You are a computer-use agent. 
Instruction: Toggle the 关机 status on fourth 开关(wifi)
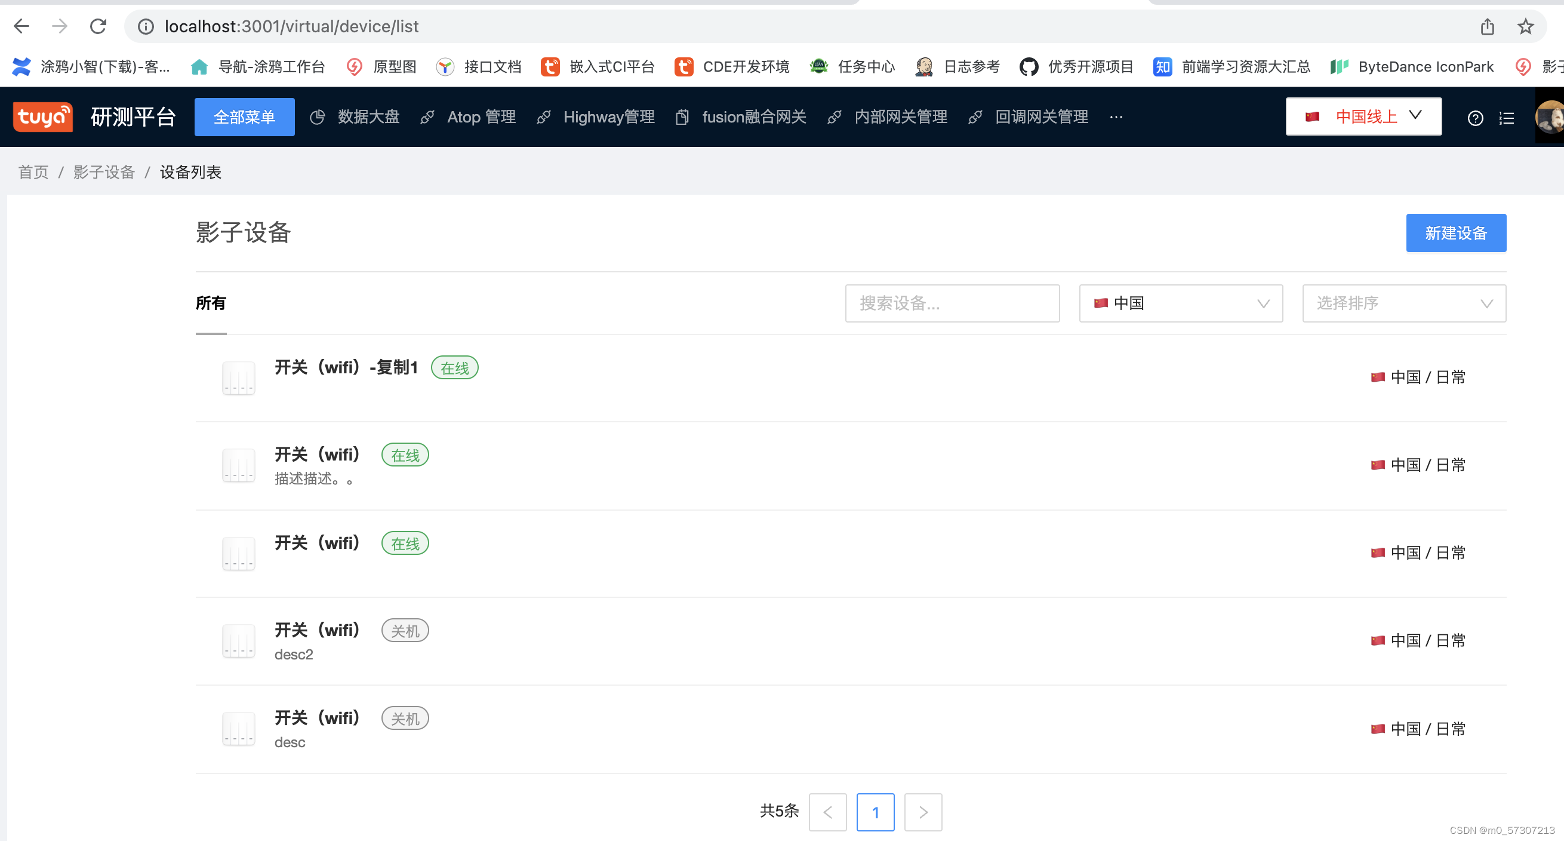pyautogui.click(x=404, y=631)
